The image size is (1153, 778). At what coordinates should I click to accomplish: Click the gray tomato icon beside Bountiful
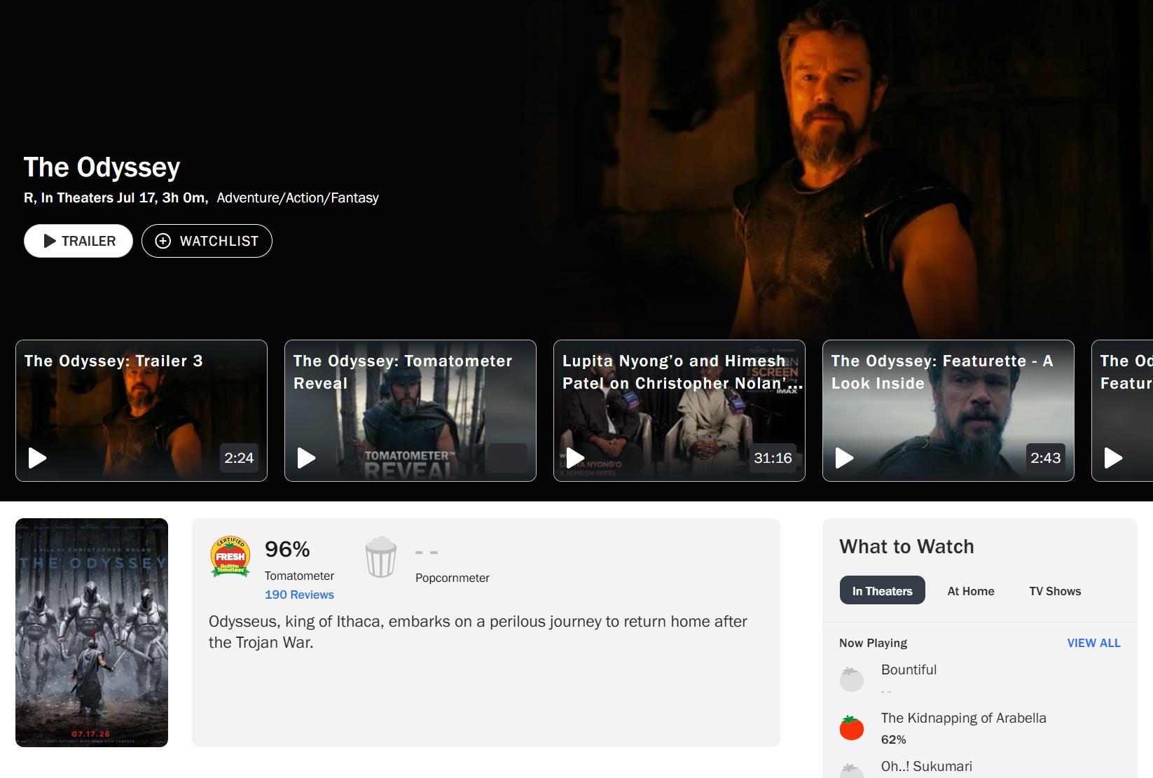(x=852, y=679)
